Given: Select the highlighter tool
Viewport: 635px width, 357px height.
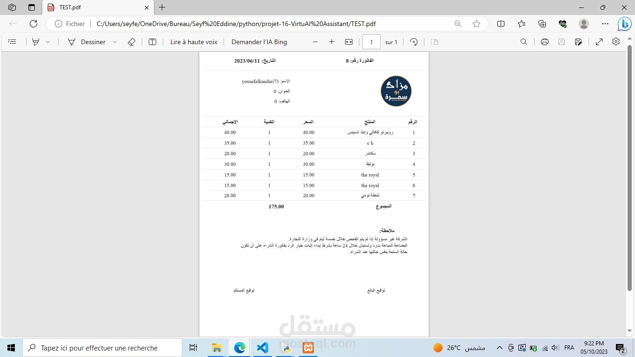Looking at the screenshot, I should coord(36,42).
